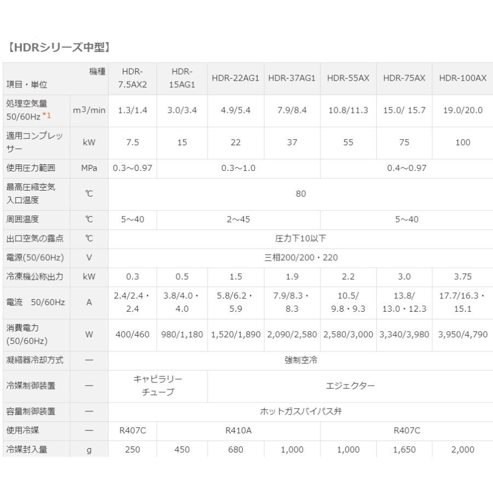Image resolution: width=493 pixels, height=493 pixels.
Task: Click the 1.5 nominal output value
Action: 236,277
